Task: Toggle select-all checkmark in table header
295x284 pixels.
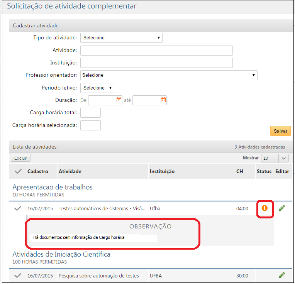Action: pyautogui.click(x=18, y=171)
